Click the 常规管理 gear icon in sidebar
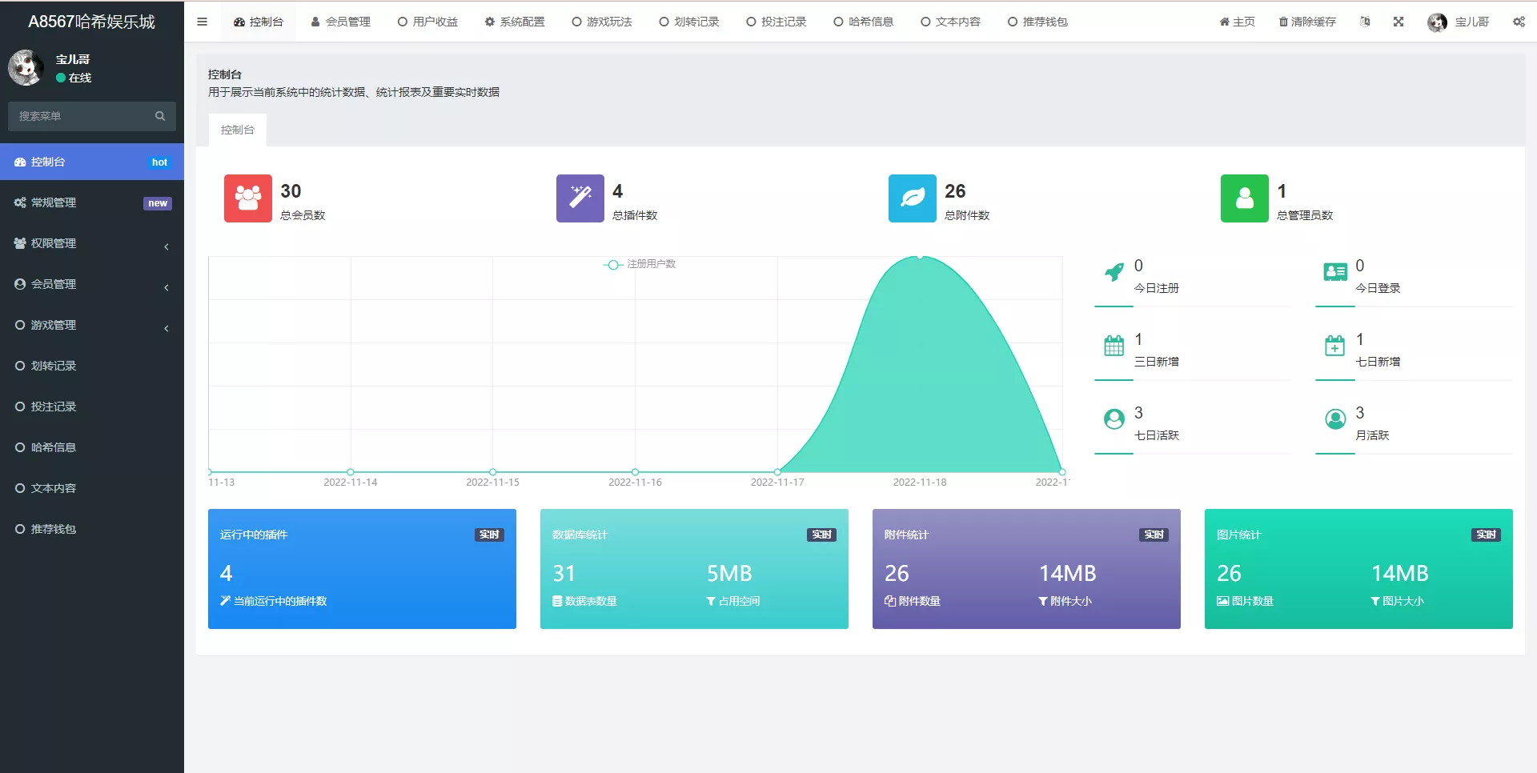Screen dimensions: 1537x773 [19, 202]
